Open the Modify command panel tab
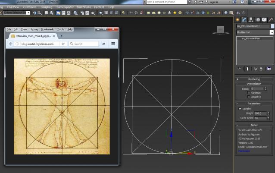The height and width of the screenshot is (173, 275). coord(244,20)
